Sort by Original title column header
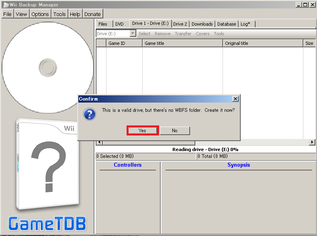This screenshot has height=236, width=317. [x=263, y=43]
